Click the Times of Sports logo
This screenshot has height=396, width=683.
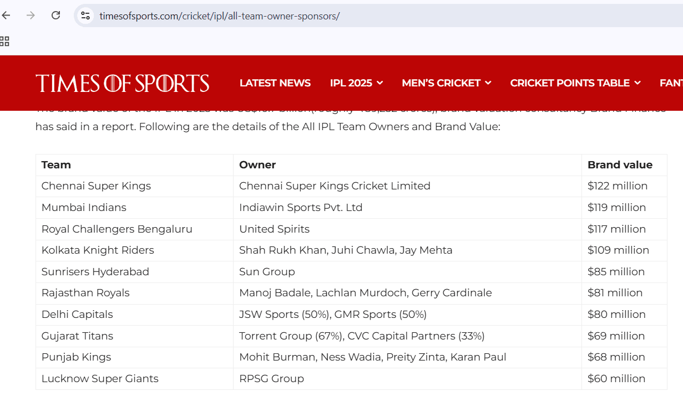pos(122,83)
